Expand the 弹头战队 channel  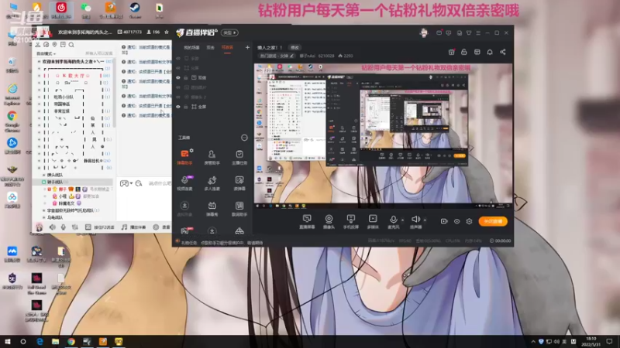[x=44, y=175]
